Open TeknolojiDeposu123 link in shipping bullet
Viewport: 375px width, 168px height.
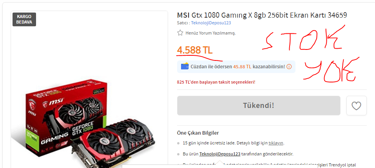click(220, 154)
